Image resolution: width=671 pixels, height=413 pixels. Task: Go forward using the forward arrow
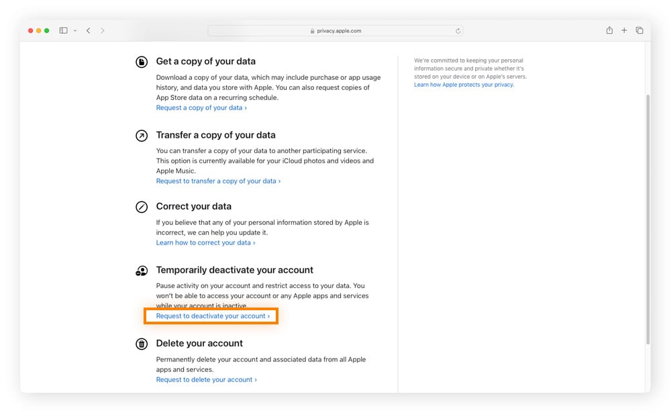pyautogui.click(x=103, y=31)
